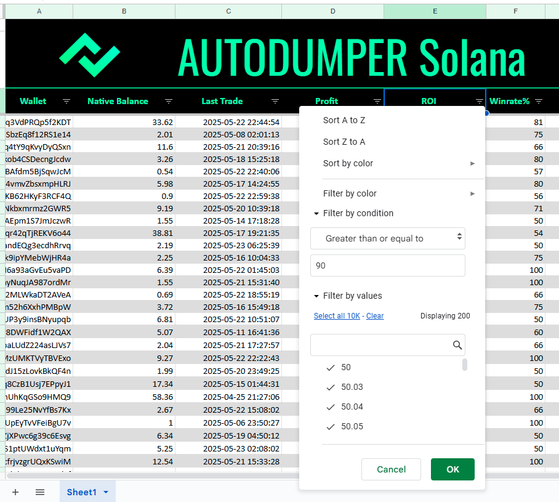The image size is (559, 502).
Task: Select column B header
Action: pos(124,12)
